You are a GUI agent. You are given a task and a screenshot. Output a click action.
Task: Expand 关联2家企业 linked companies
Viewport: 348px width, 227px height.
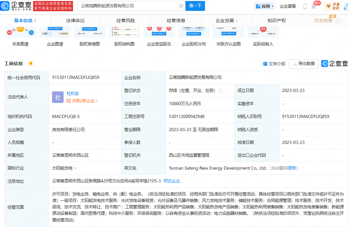tap(82, 101)
